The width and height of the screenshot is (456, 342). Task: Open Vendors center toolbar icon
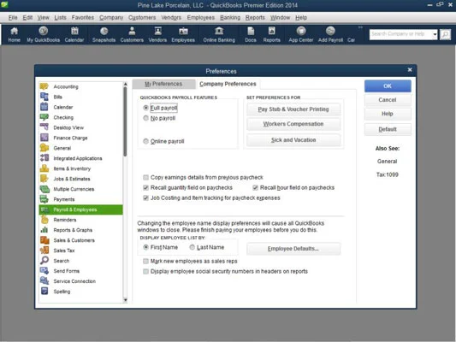click(157, 34)
